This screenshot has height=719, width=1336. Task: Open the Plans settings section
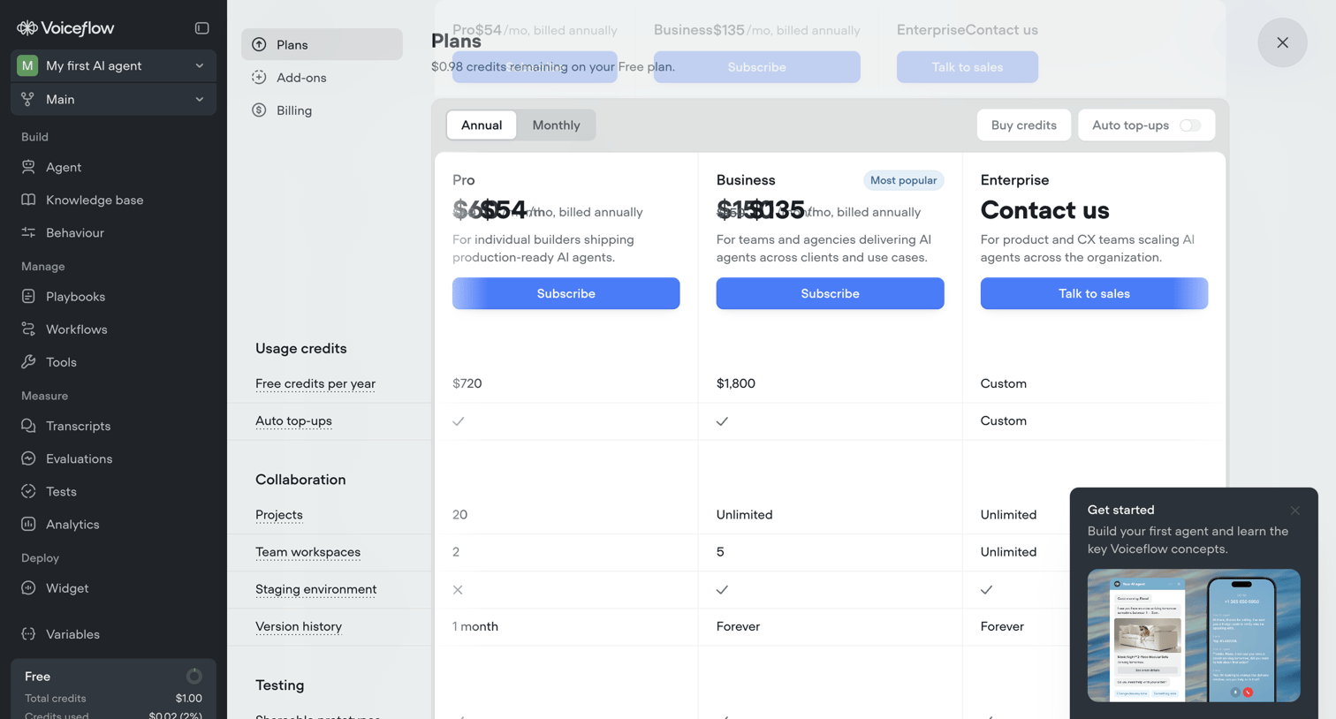click(322, 44)
